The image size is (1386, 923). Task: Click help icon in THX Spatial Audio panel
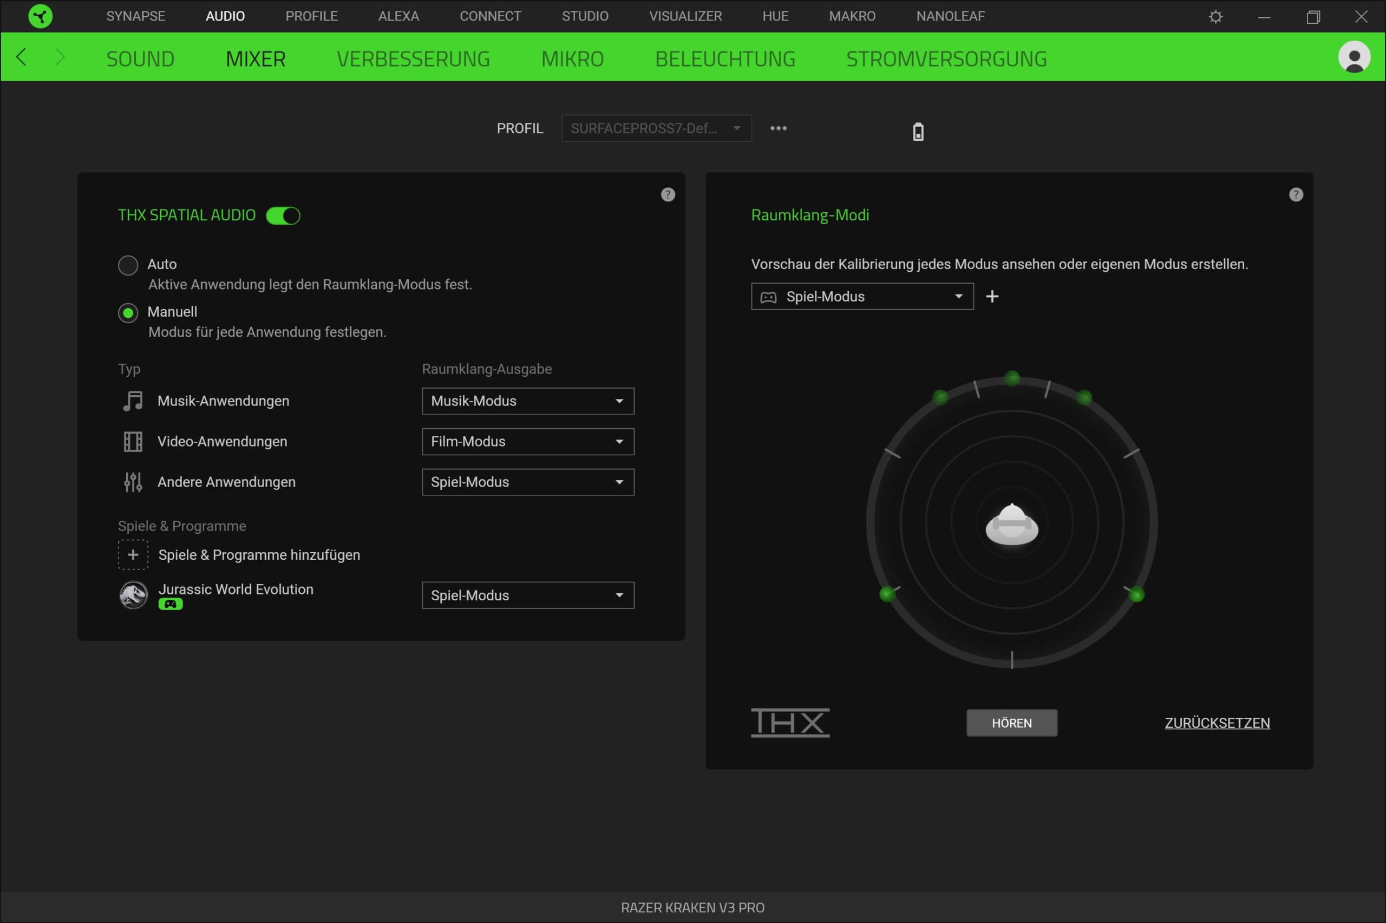pos(668,195)
